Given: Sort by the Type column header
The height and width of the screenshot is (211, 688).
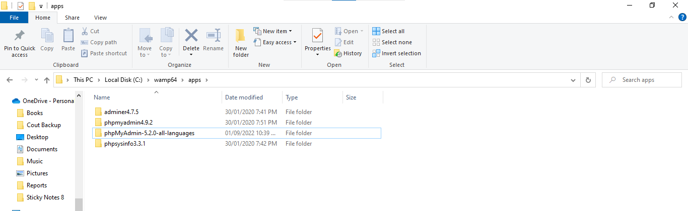Looking at the screenshot, I should (x=312, y=97).
